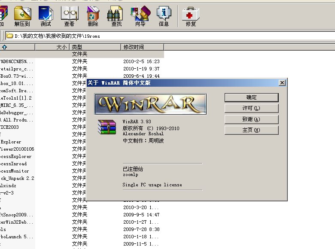Select the %D6%CC%E5% folder row
Viewport: 335px width, 249px height.
[x=82, y=61]
